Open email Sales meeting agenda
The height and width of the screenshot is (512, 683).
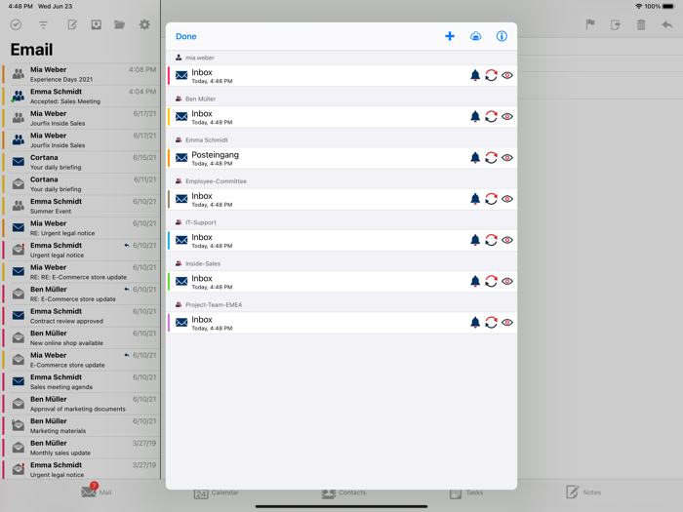pyautogui.click(x=81, y=382)
